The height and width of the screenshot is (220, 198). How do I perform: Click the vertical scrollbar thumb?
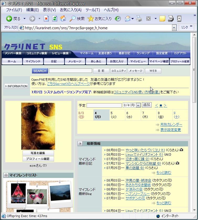click(194, 70)
